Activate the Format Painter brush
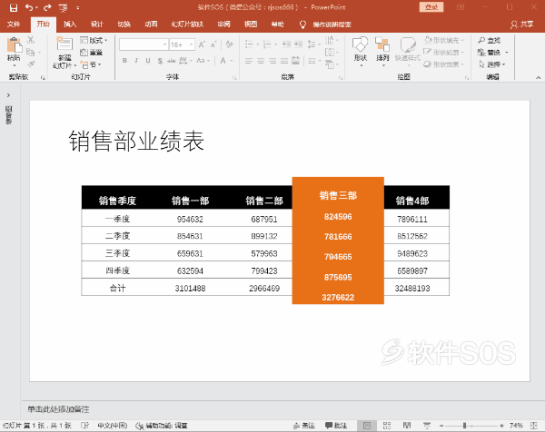The width and height of the screenshot is (545, 432). (x=31, y=64)
